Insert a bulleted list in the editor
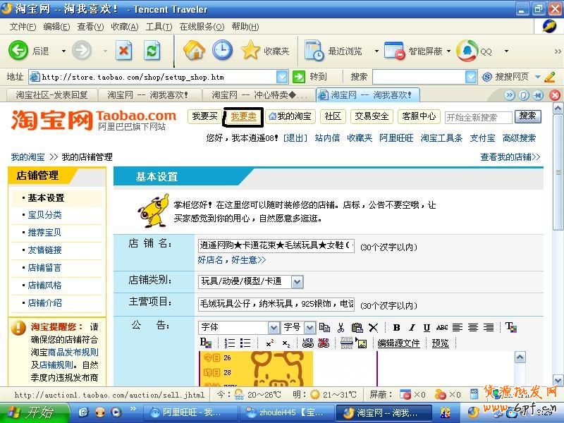Image resolution: width=564 pixels, height=423 pixels. tap(245, 343)
